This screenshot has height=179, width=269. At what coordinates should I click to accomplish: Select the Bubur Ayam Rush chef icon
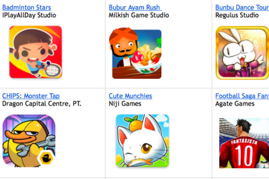135,53
